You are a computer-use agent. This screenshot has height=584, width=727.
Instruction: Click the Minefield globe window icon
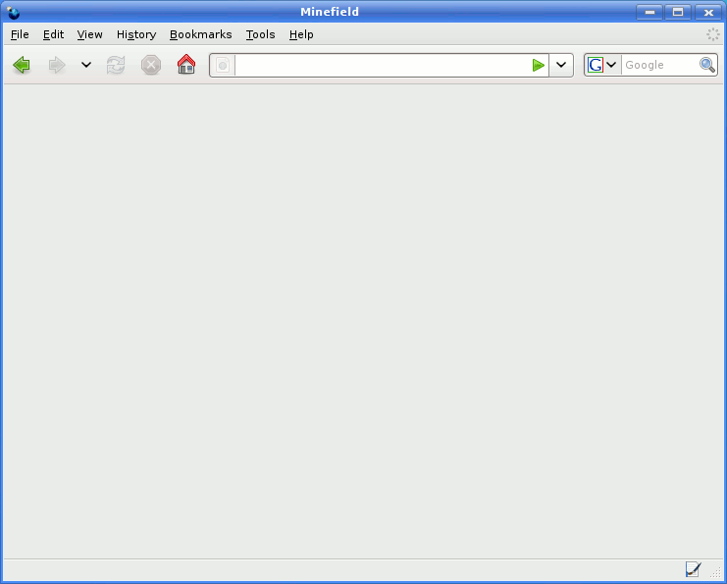13,12
